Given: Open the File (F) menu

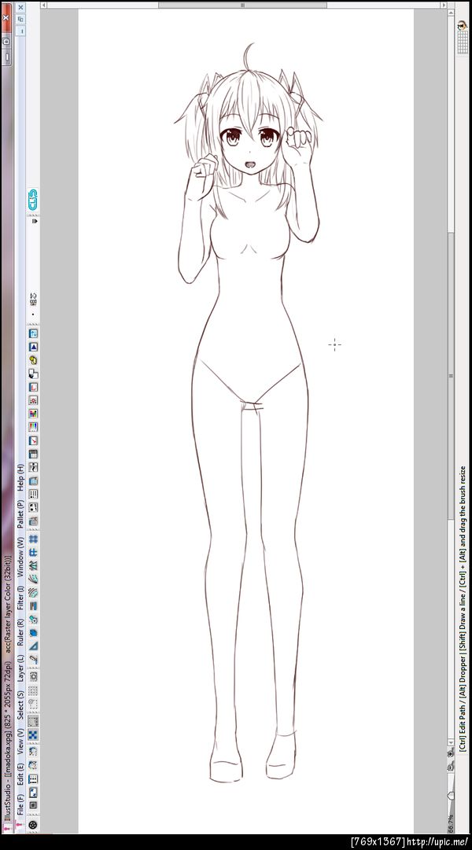Looking at the screenshot, I should (20, 804).
